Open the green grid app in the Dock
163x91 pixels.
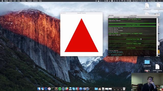point(60,89)
